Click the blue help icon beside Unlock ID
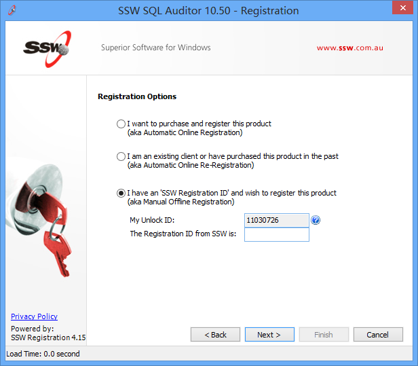The image size is (418, 366). pyautogui.click(x=316, y=220)
